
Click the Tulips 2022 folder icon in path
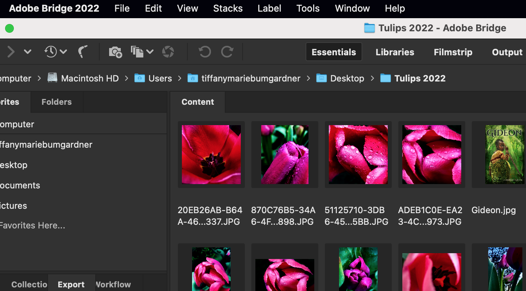386,78
